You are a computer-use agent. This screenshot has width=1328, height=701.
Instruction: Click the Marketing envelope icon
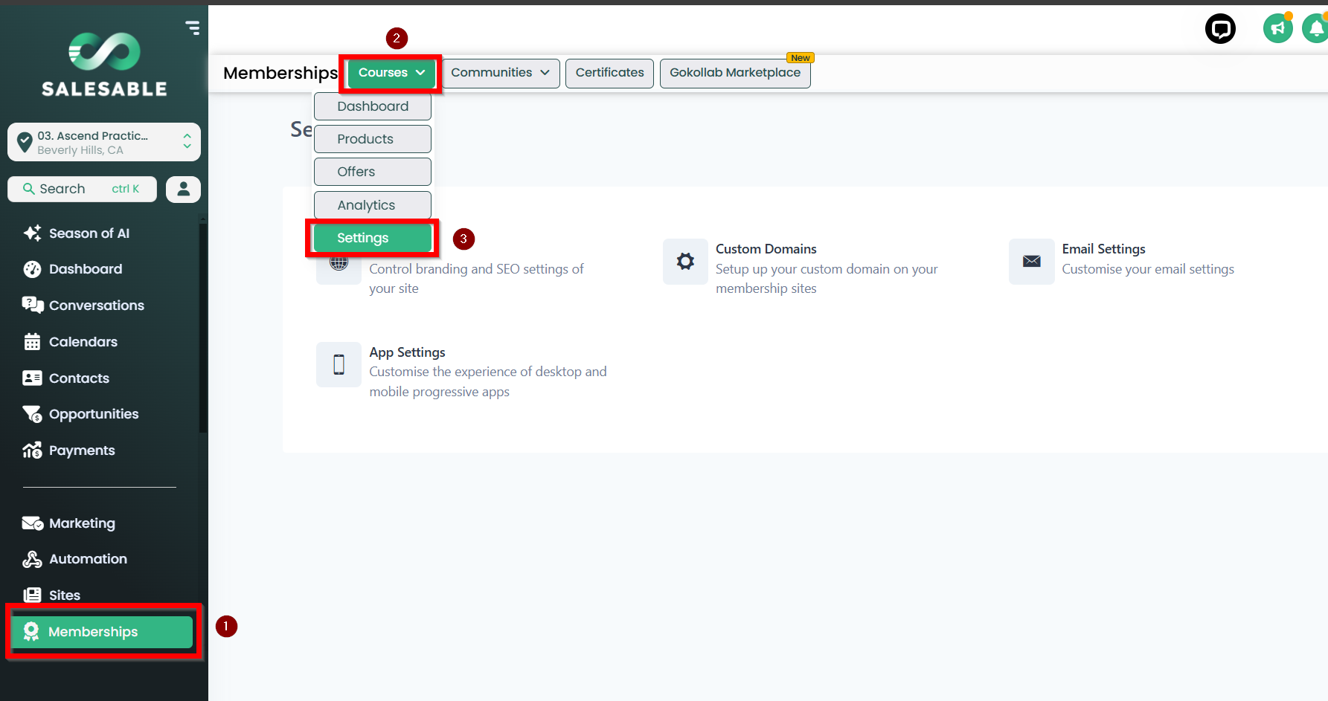[33, 523]
